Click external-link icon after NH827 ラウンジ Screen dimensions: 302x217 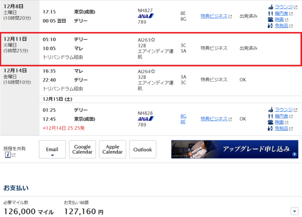tap(295, 7)
